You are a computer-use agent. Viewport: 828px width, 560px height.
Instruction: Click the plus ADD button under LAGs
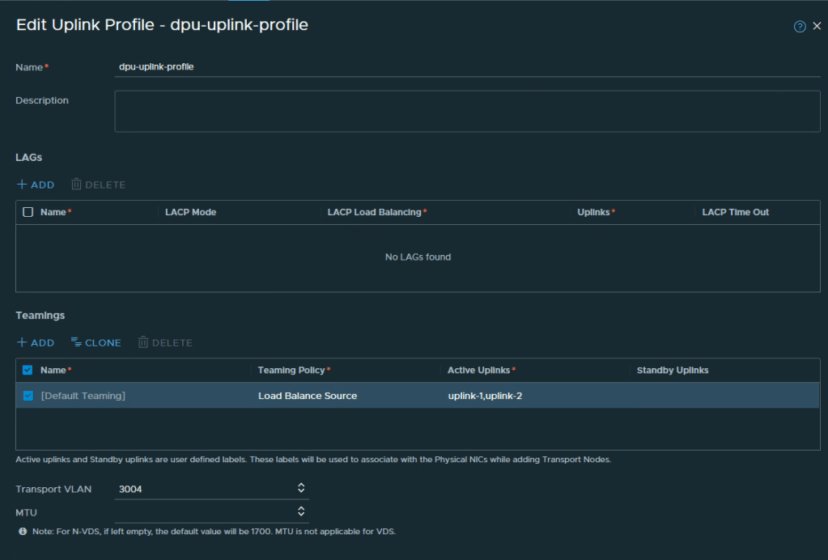tap(36, 185)
